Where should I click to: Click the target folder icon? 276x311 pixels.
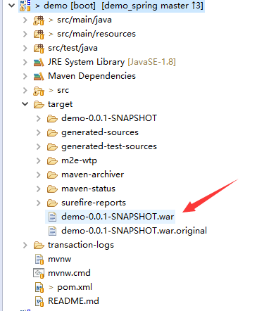(x=39, y=105)
